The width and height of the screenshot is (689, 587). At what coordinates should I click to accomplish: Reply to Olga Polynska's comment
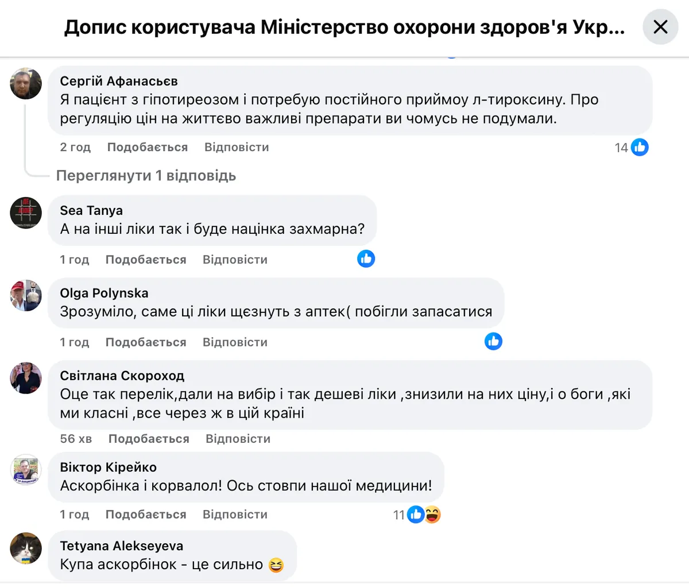click(x=235, y=342)
